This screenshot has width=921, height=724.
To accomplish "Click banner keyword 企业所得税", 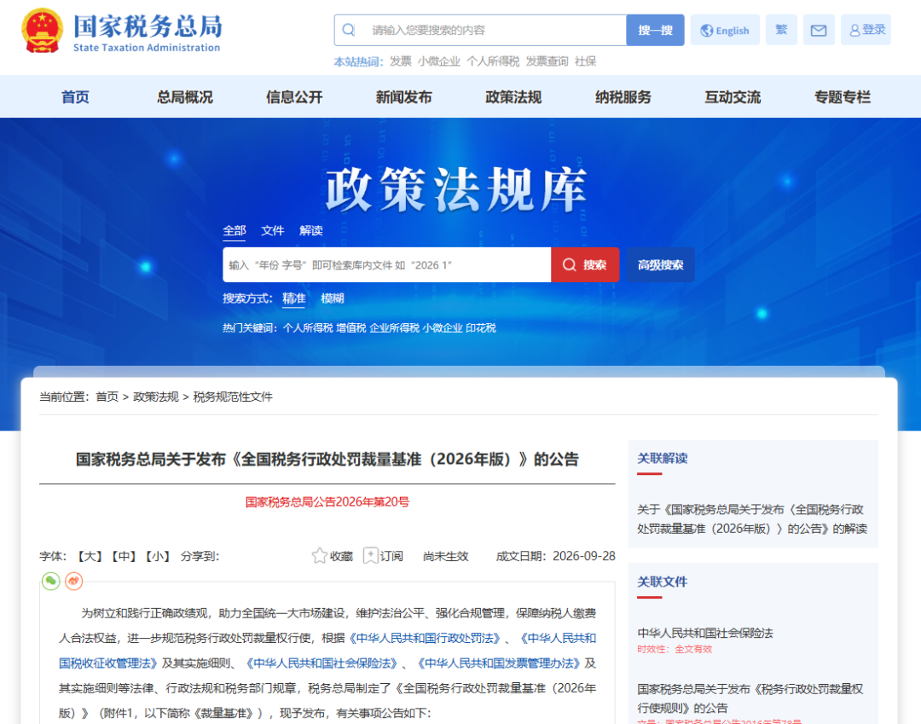I will tap(394, 327).
